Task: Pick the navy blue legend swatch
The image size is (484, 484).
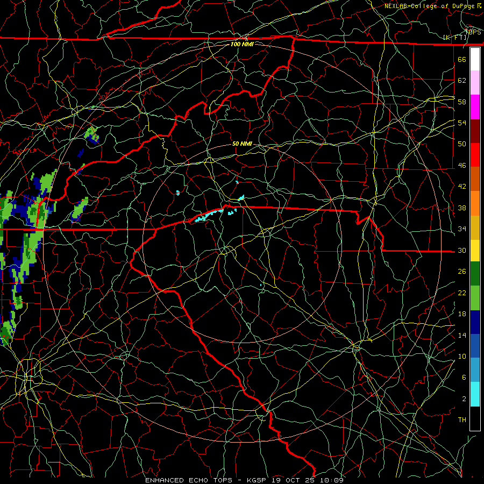Action: 475,322
